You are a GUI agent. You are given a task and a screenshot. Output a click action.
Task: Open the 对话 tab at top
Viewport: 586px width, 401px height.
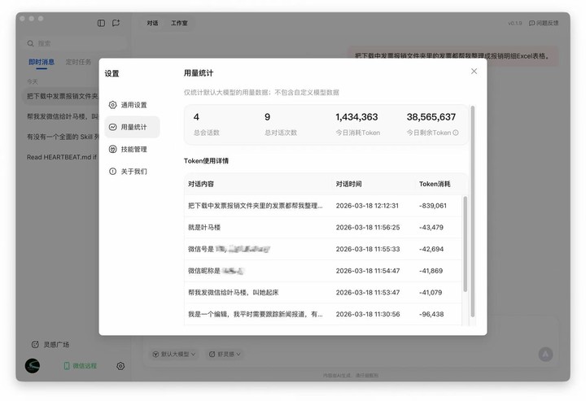[x=152, y=23]
